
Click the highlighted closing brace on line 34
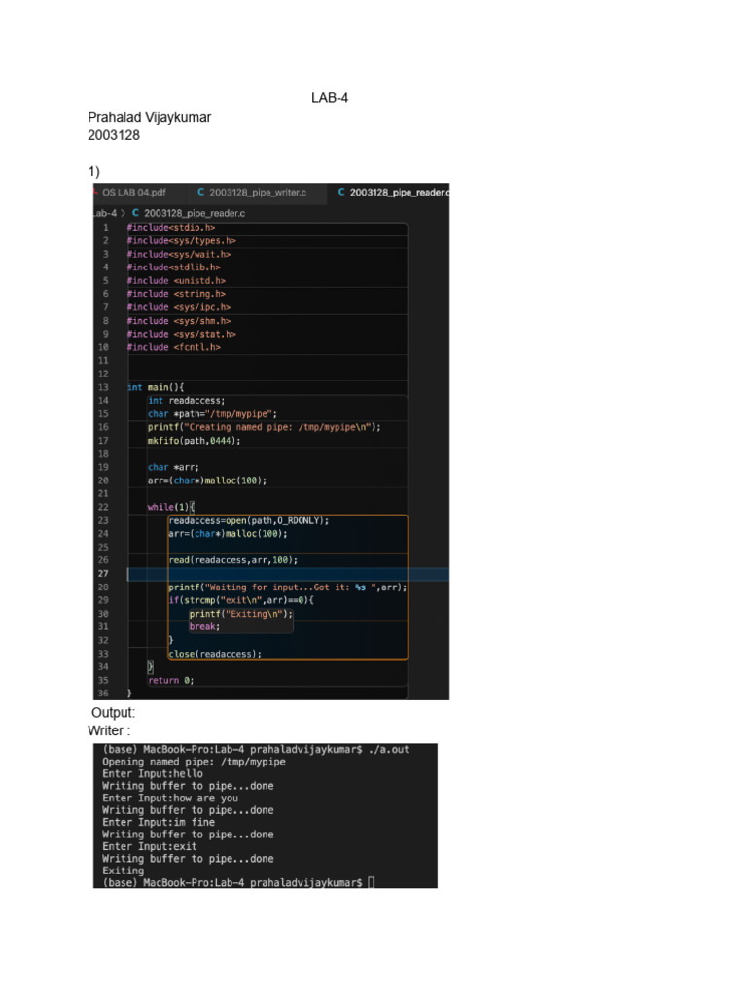[150, 667]
